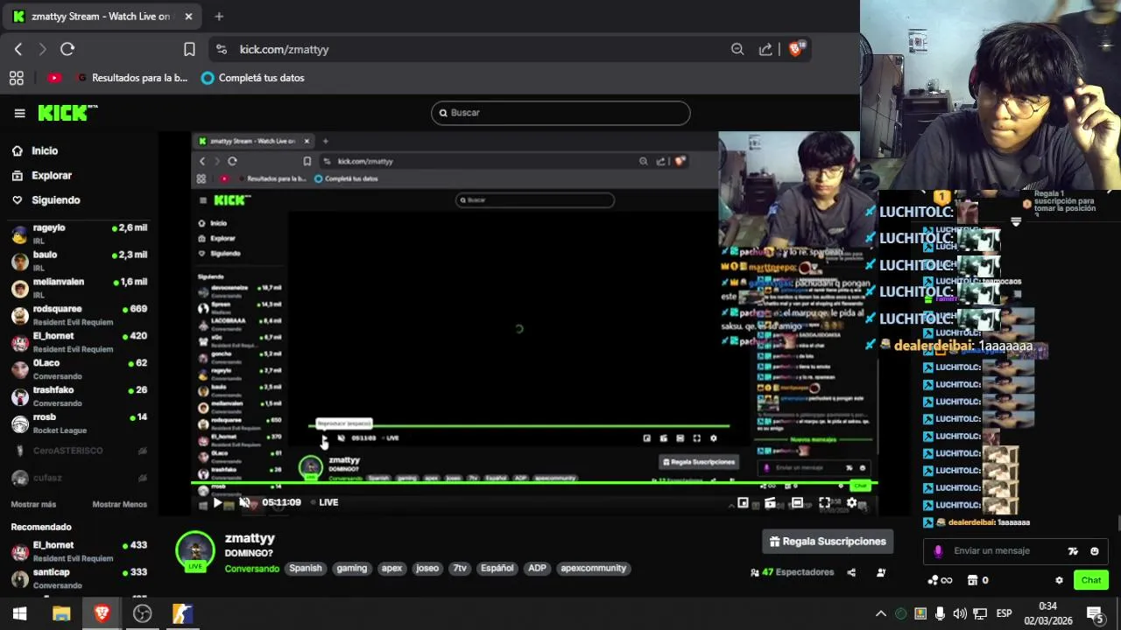Collapse followed list with Mostrar Menos
The image size is (1121, 630).
click(x=120, y=504)
